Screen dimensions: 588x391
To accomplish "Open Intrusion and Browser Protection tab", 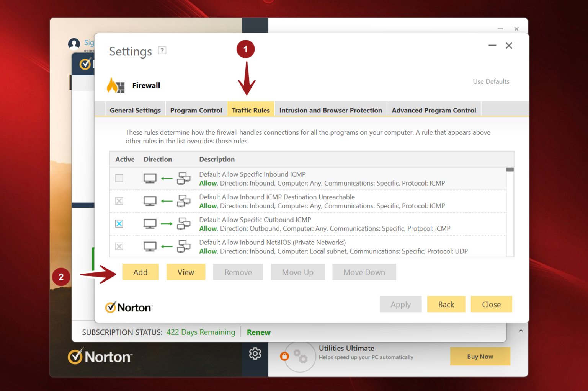I will coord(330,110).
